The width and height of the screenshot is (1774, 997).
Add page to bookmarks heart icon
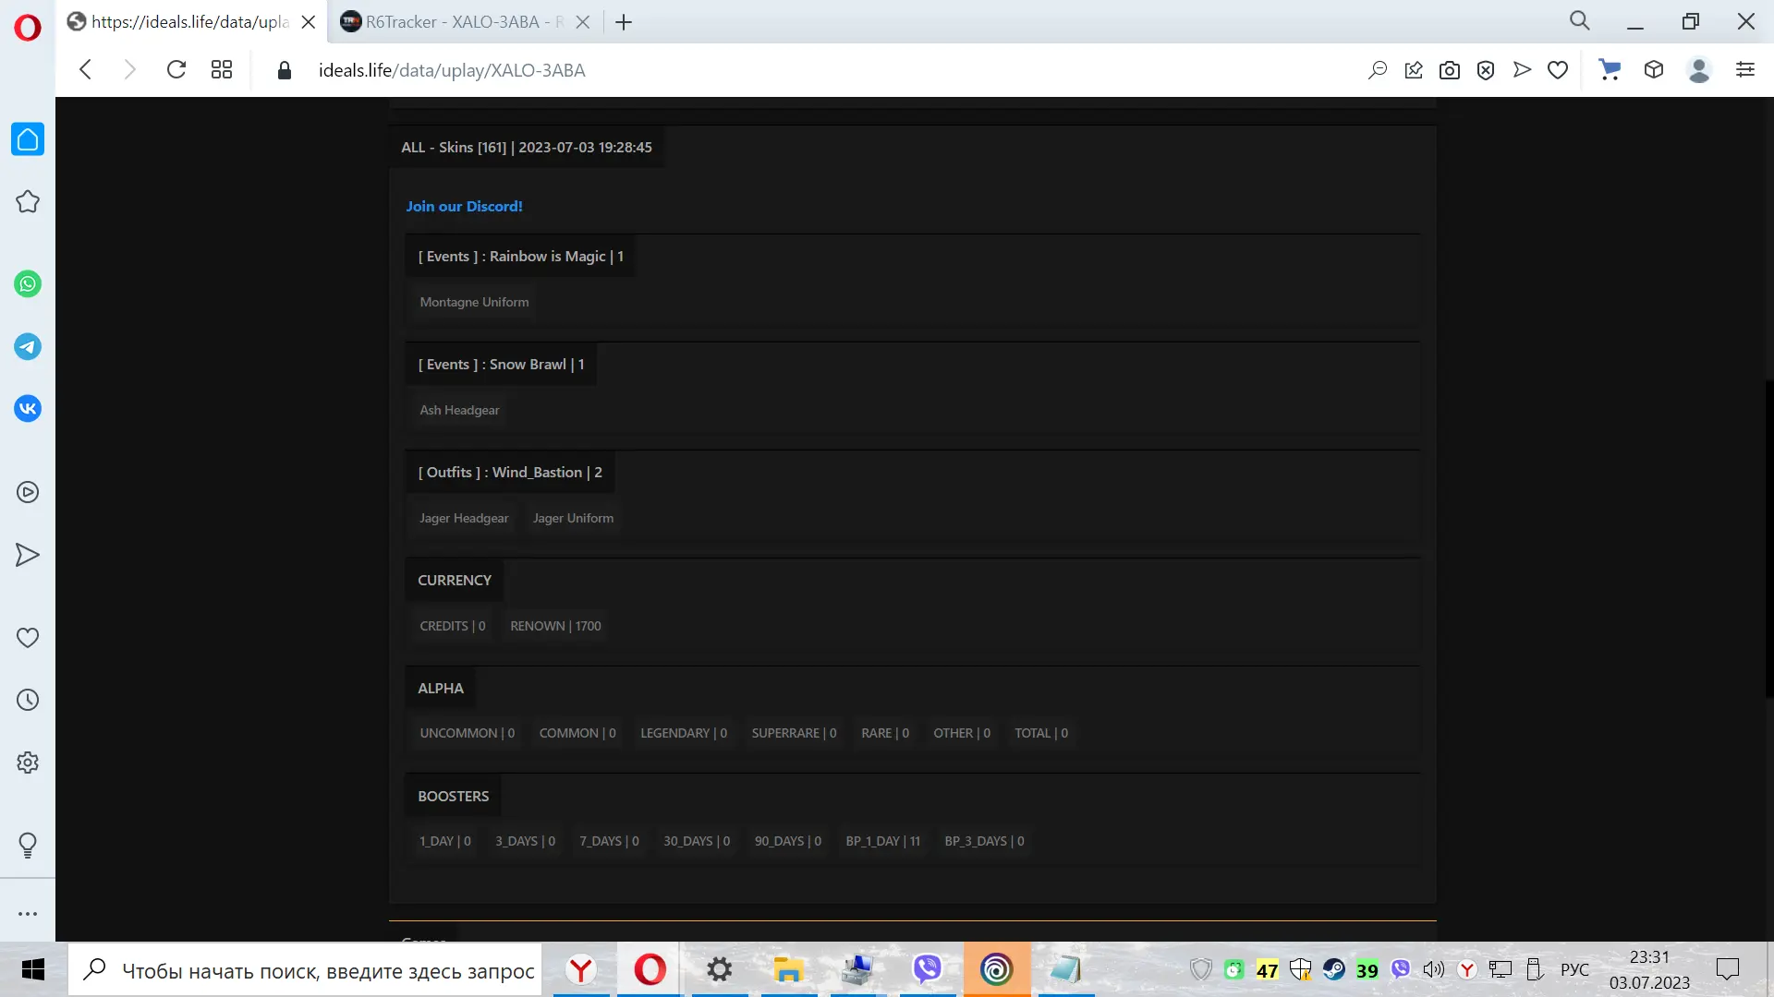click(1558, 70)
